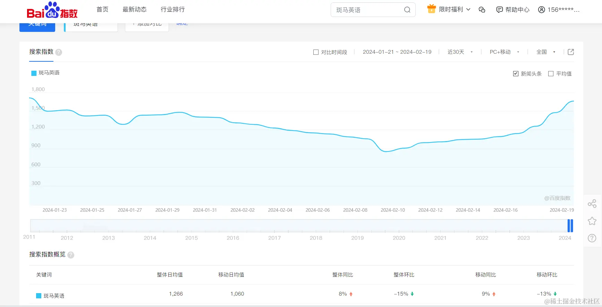This screenshot has height=307, width=602.
Task: Click help icon beside 搜索指数概览
Action: pos(71,255)
